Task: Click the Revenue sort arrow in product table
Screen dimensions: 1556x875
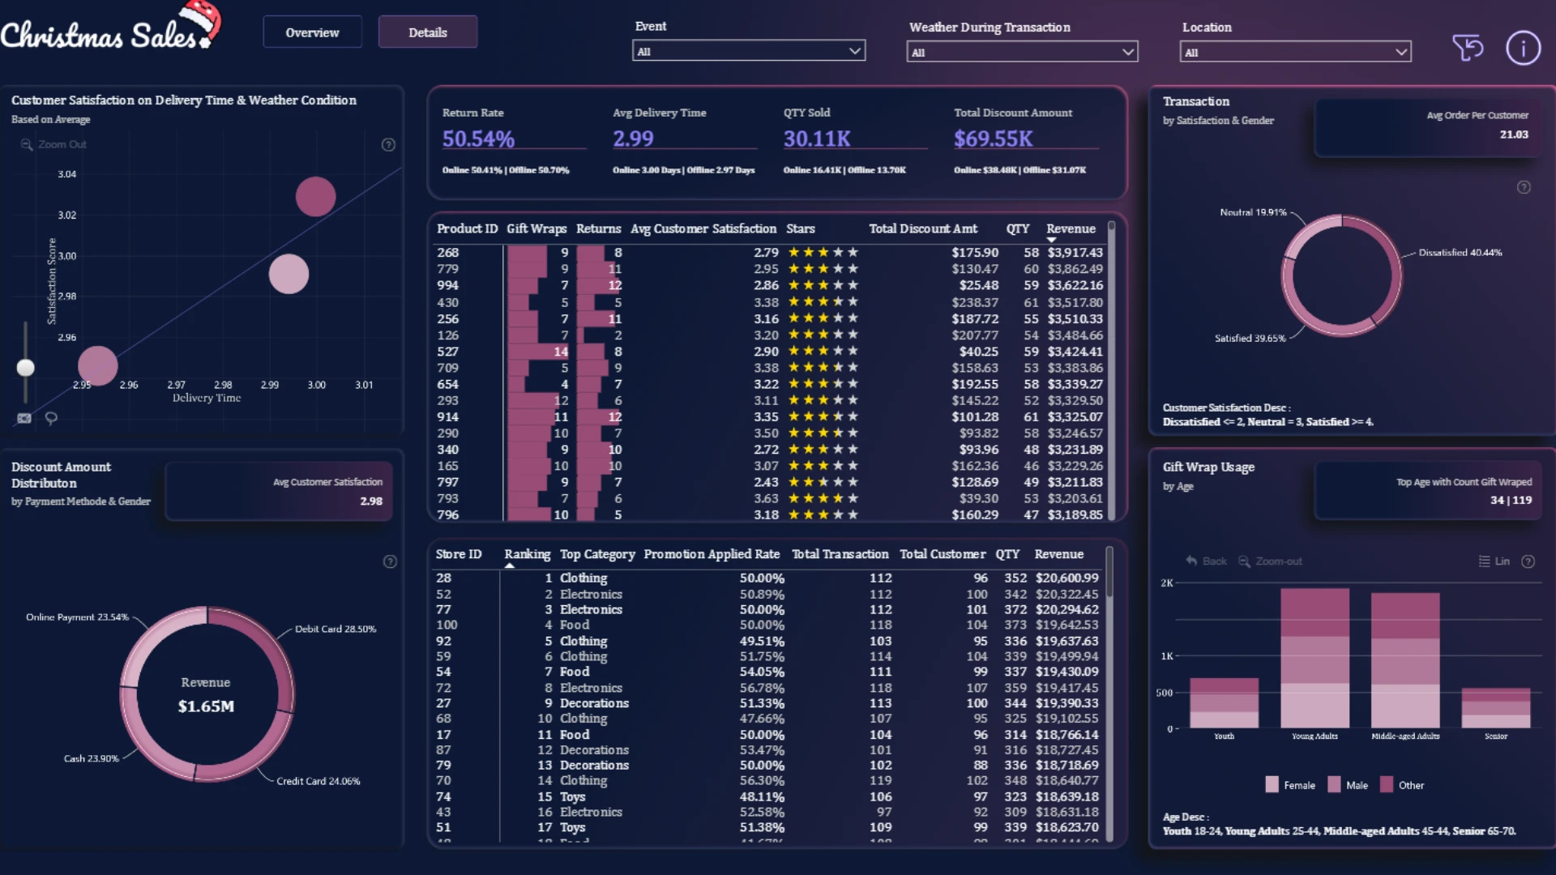Action: click(1051, 241)
